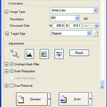This screenshot has height=107, width=107.
Task: Expand the Unsharp Mask Filter options
Action: click(x=6, y=64)
